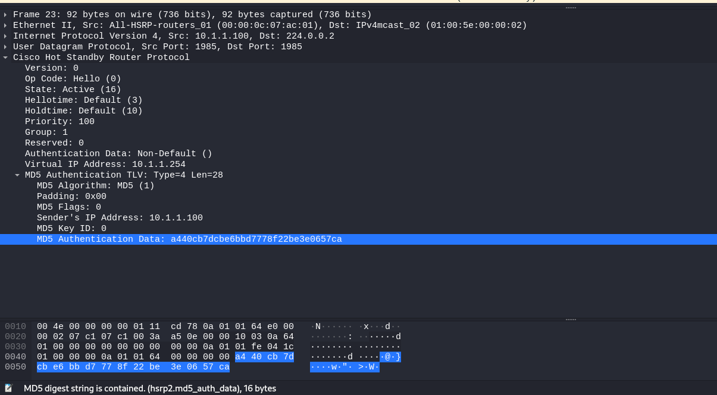The image size is (717, 395).
Task: Click the expert info icon in the status bar
Action: (x=8, y=388)
